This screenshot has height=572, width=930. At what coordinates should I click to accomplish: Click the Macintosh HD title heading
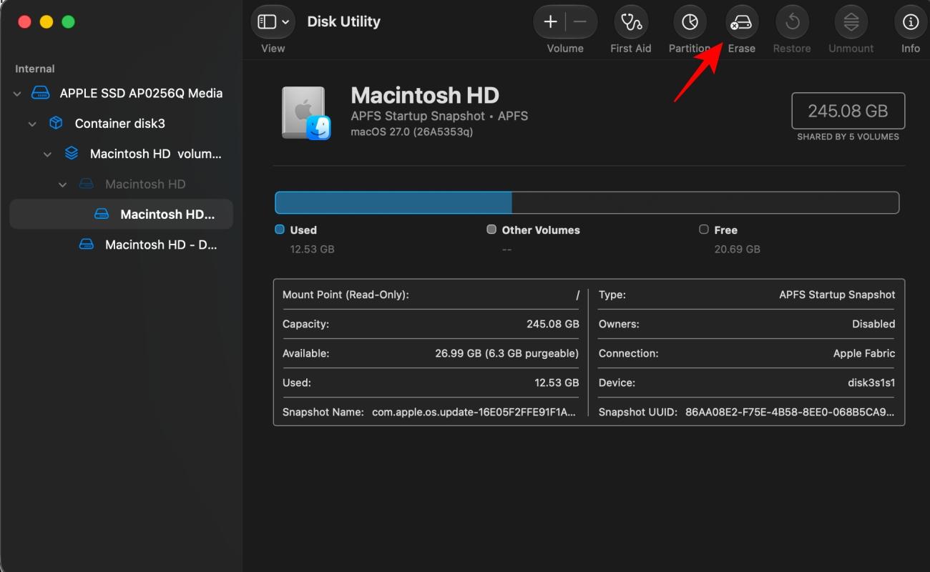click(x=425, y=95)
